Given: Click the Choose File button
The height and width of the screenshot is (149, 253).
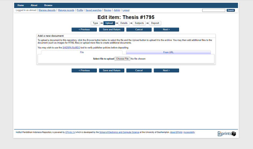Looking at the screenshot, I should click(x=122, y=59).
